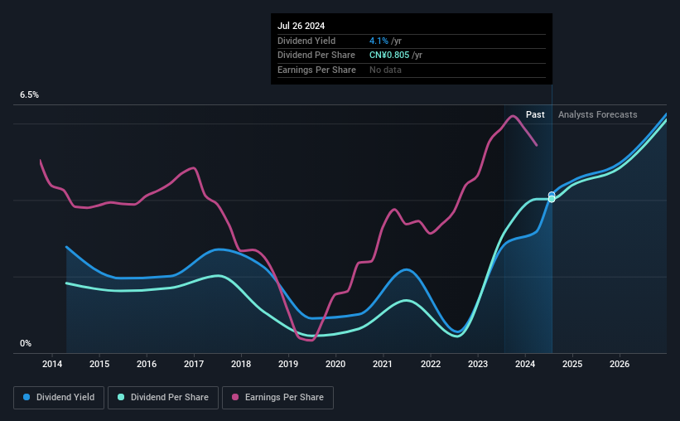680x421 pixels.
Task: Click the 2018 x-axis label
Action: 241,364
